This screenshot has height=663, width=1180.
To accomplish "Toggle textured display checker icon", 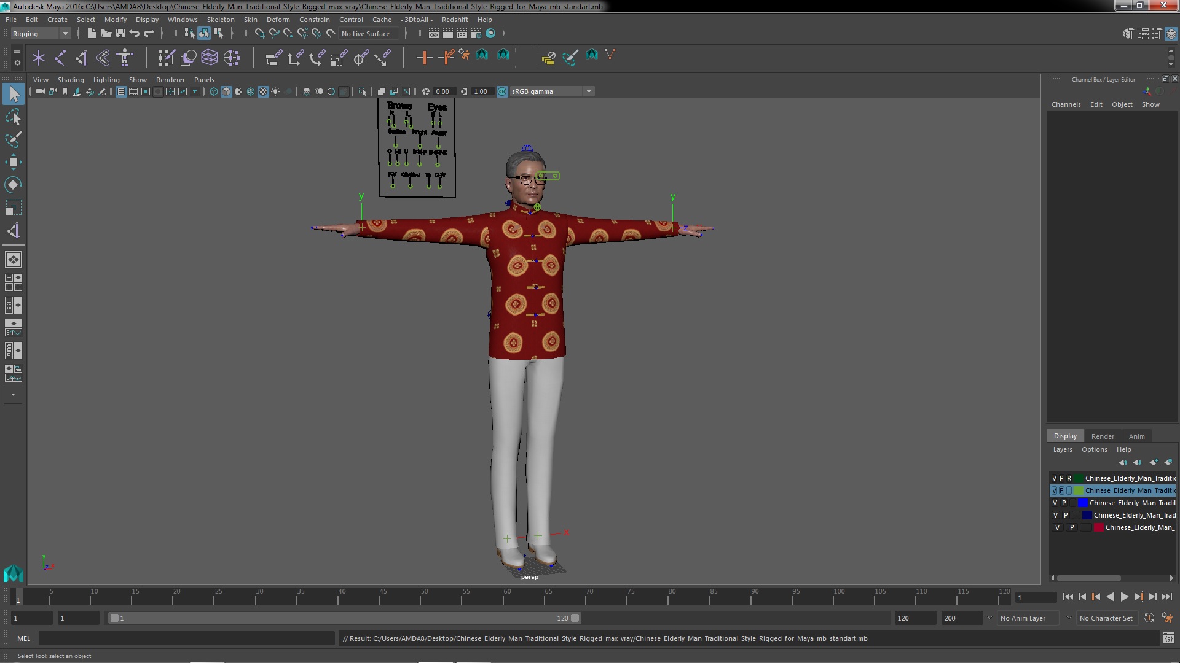I will click(x=263, y=91).
